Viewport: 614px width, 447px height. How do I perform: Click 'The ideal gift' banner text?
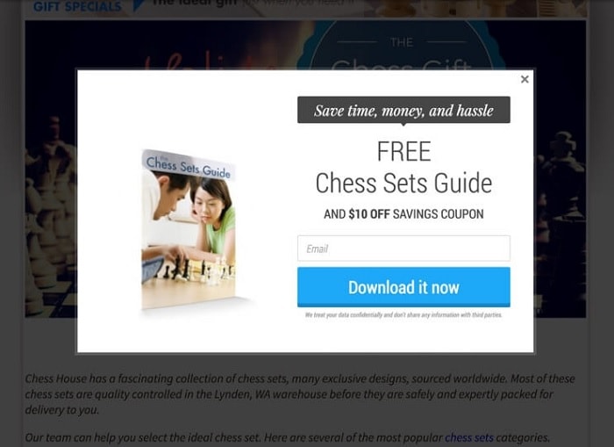(x=195, y=4)
